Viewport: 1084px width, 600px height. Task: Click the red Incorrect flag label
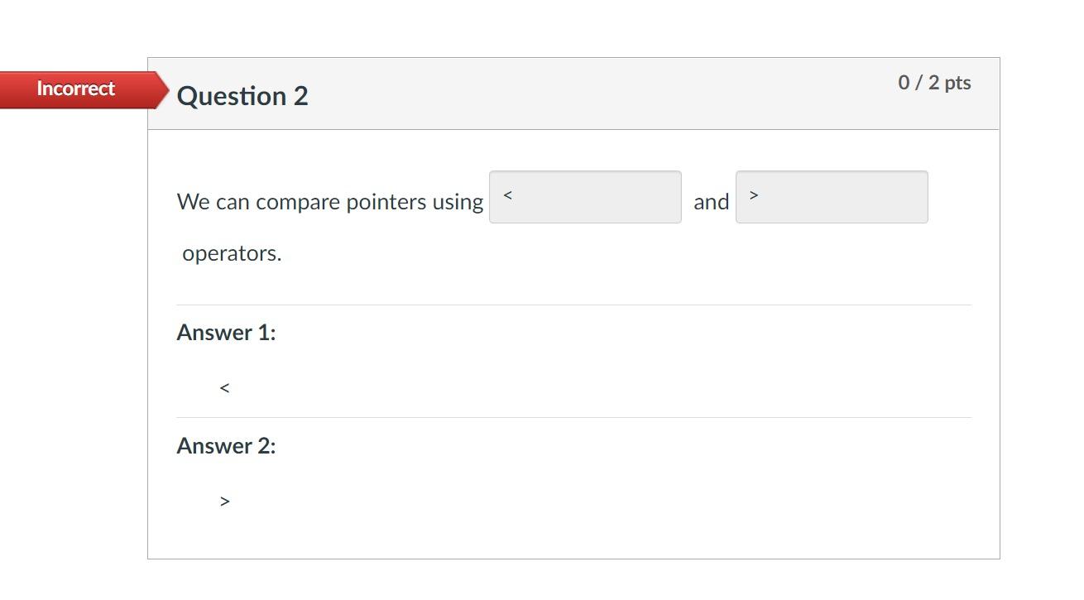pos(75,89)
